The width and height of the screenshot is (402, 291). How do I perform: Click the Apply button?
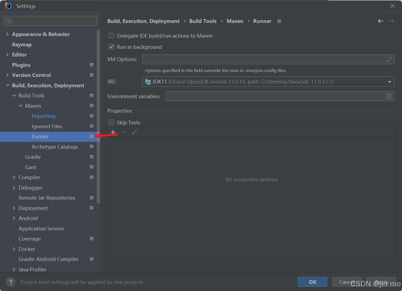[381, 282]
